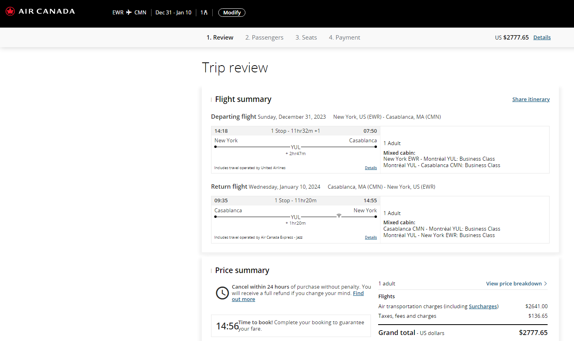Click 'New York EWR - Montréal YUL: Business Class'

(x=439, y=159)
